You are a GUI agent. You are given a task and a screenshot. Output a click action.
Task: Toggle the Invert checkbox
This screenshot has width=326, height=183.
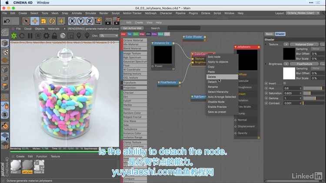pos(285,83)
